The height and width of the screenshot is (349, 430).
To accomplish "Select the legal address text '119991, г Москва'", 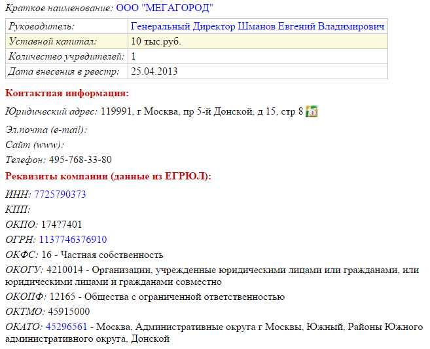I will [139, 111].
